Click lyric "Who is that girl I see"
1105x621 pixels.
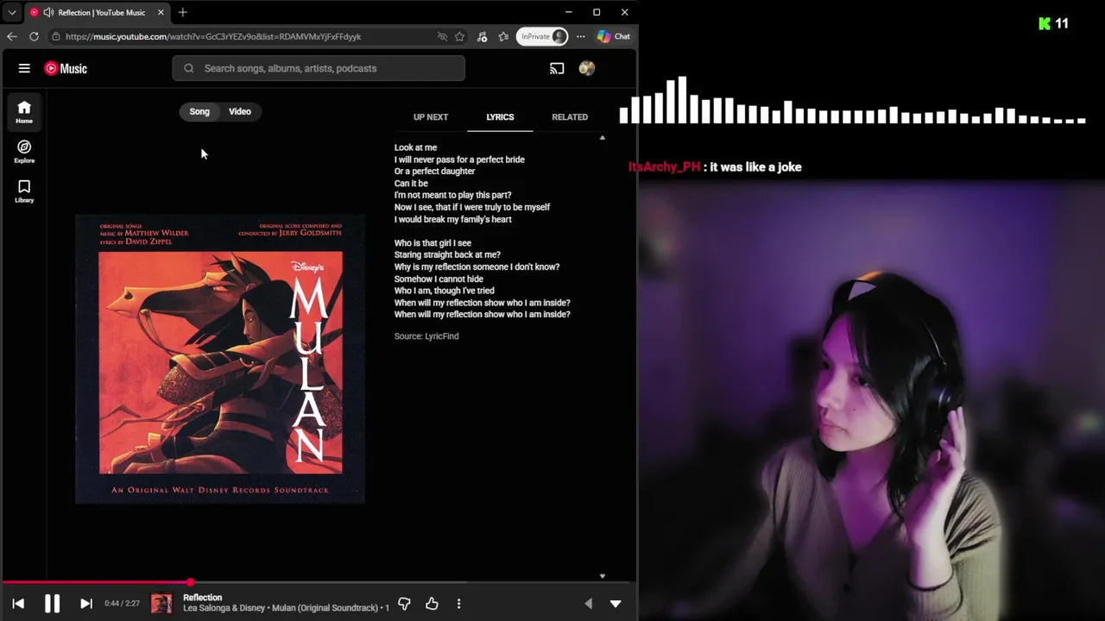[x=433, y=243]
